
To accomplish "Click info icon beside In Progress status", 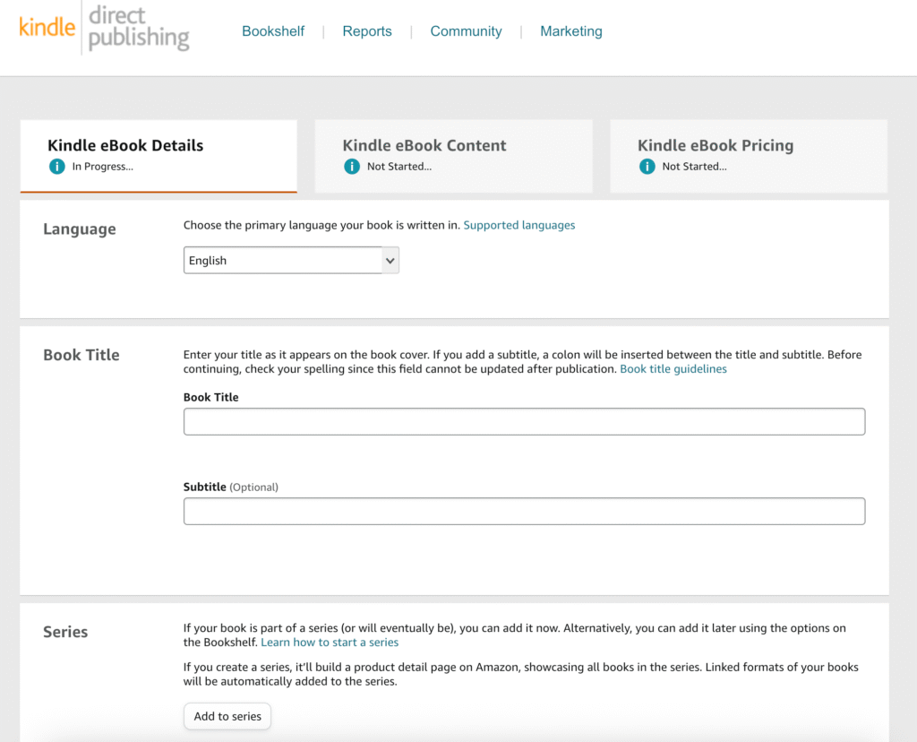I will (56, 167).
